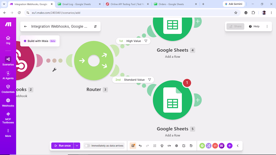276x155 pixels.
Task: Click the Share button
Action: click(x=235, y=26)
